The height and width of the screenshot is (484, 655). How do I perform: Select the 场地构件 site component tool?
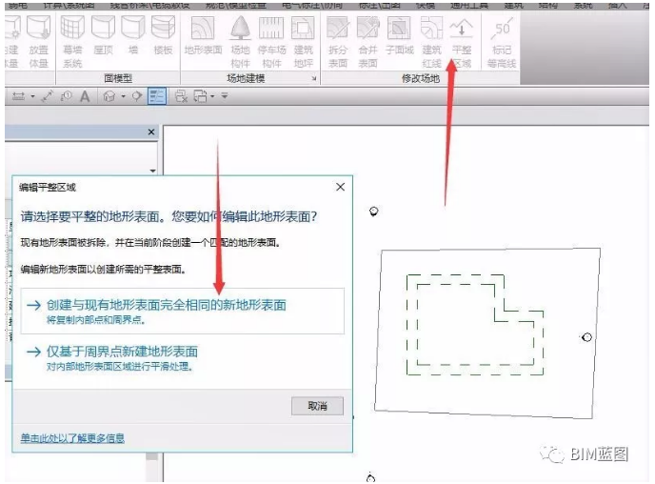pos(240,42)
